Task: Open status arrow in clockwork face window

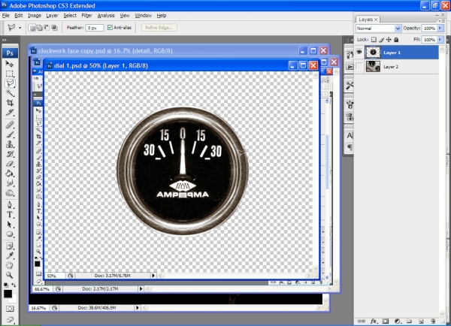Action: point(138,308)
